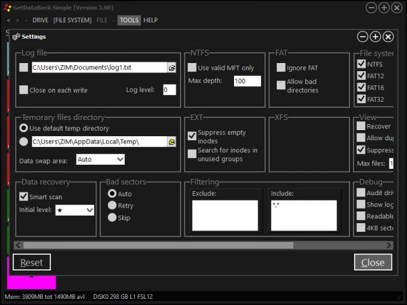This screenshot has width=407, height=305.
Task: Click the horizontal scrollbar thumb in Settings
Action: [158, 245]
